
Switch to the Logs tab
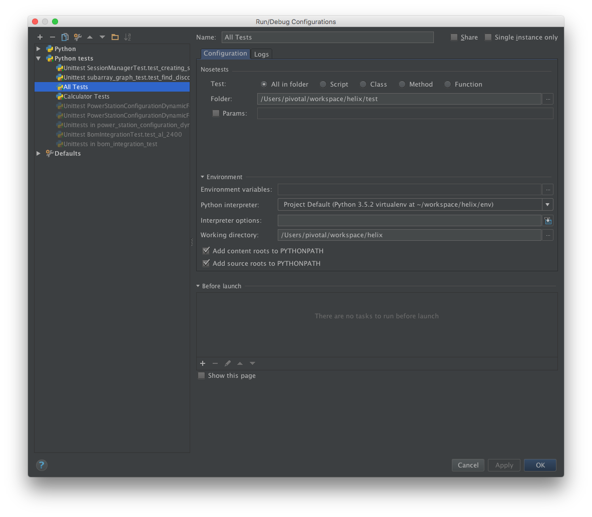(x=261, y=54)
